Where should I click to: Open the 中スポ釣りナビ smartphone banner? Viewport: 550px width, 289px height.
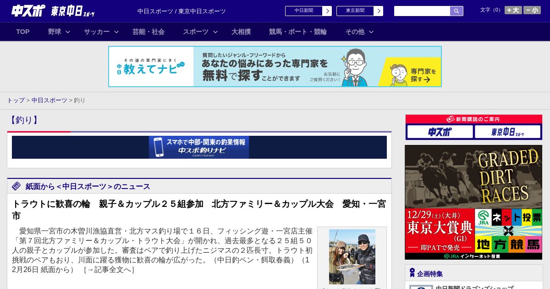click(199, 147)
